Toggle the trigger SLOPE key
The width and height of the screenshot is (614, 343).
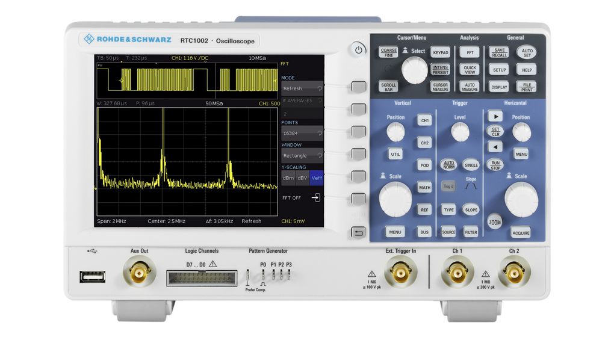click(471, 209)
